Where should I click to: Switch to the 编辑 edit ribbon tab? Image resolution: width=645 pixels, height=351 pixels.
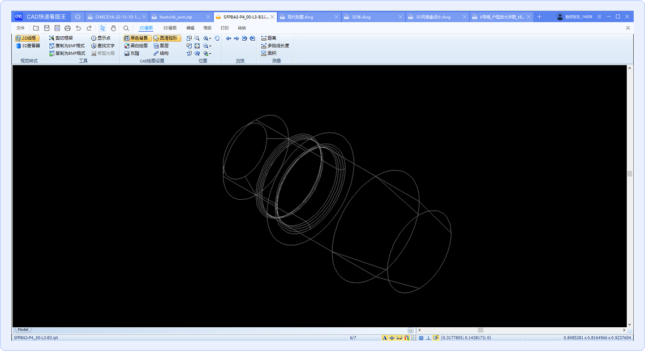pos(190,28)
